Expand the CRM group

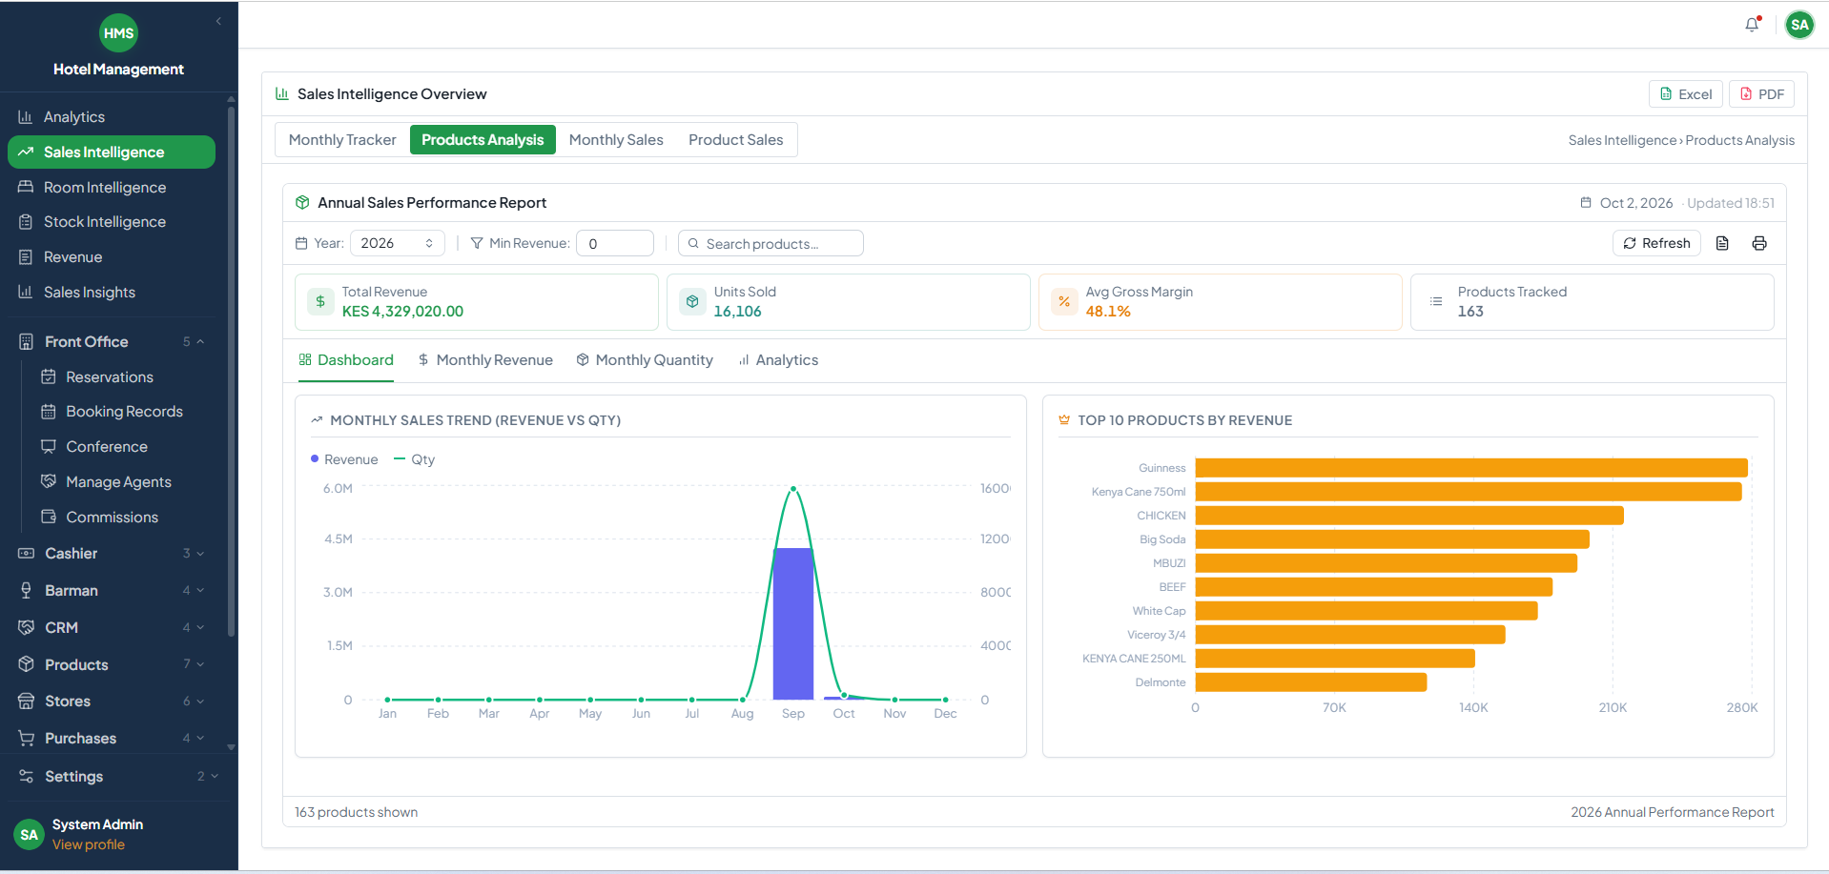(x=112, y=628)
